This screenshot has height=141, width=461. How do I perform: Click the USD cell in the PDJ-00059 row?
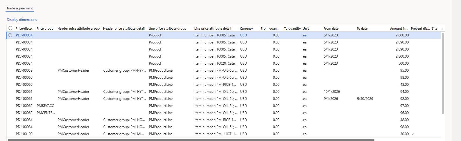tap(244, 70)
